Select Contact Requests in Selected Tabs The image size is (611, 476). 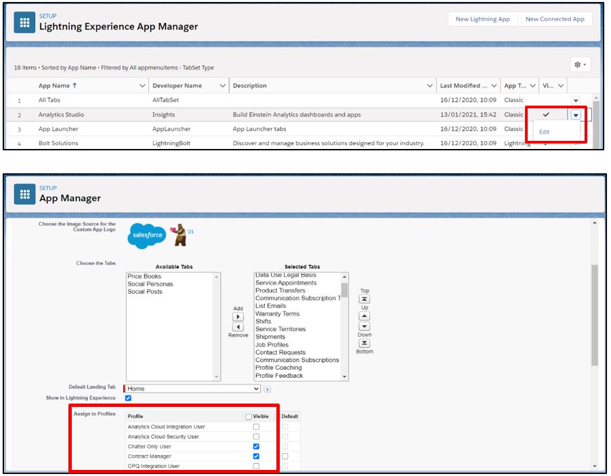coord(280,353)
